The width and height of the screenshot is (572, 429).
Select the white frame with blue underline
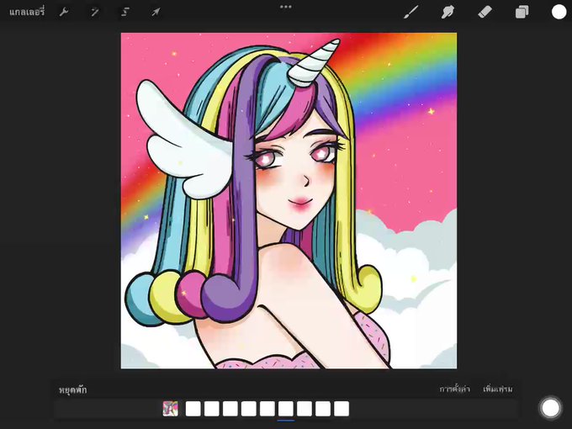coord(286,409)
